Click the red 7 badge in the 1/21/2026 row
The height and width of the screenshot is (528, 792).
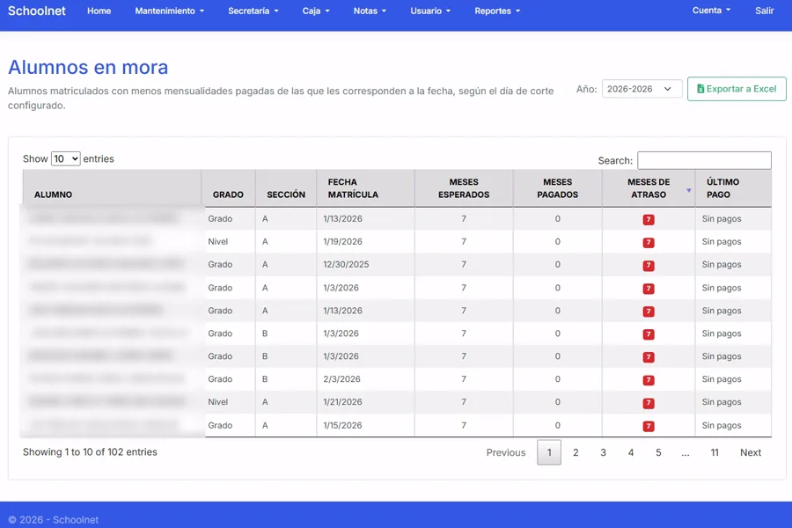pos(649,403)
